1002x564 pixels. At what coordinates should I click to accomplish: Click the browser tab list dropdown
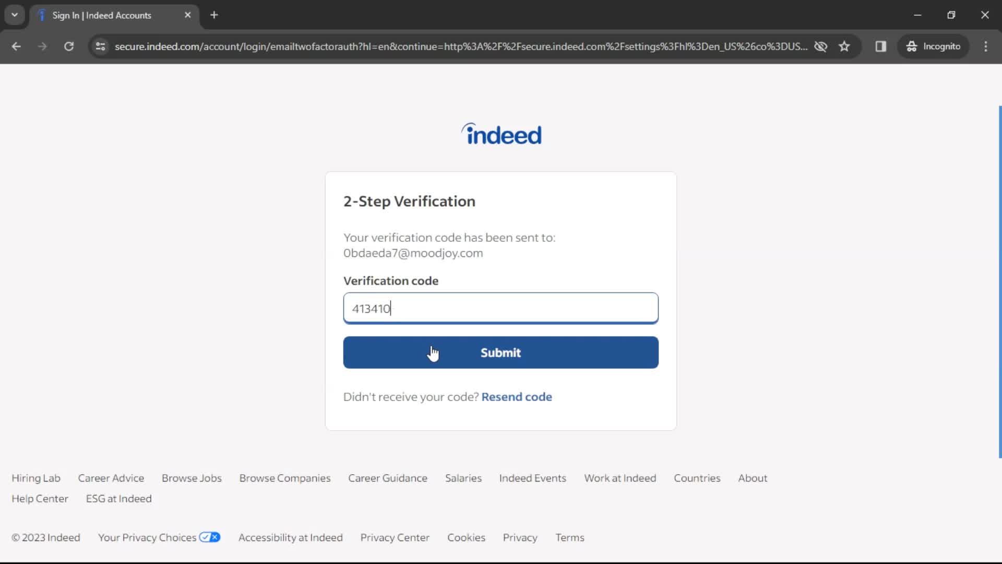point(15,15)
